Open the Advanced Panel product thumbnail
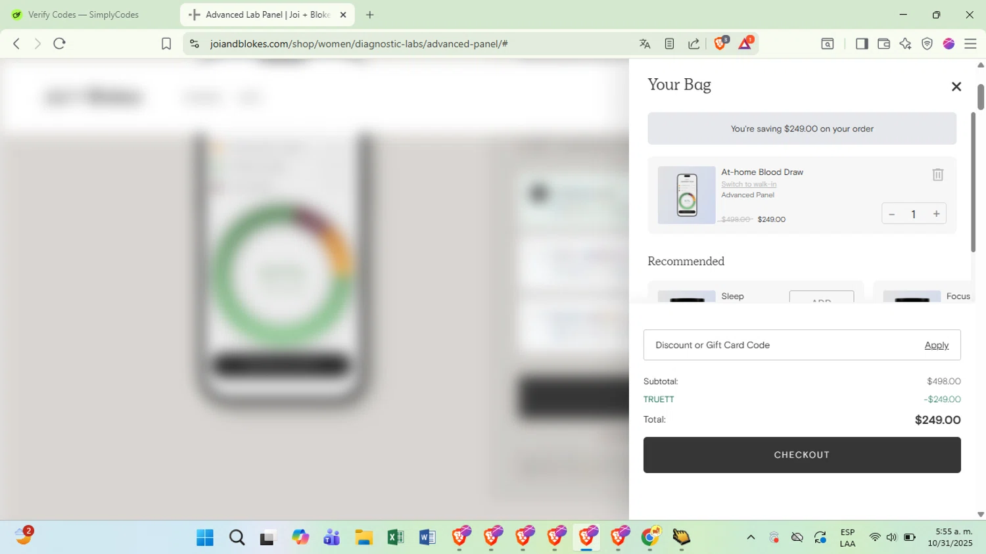 687,195
